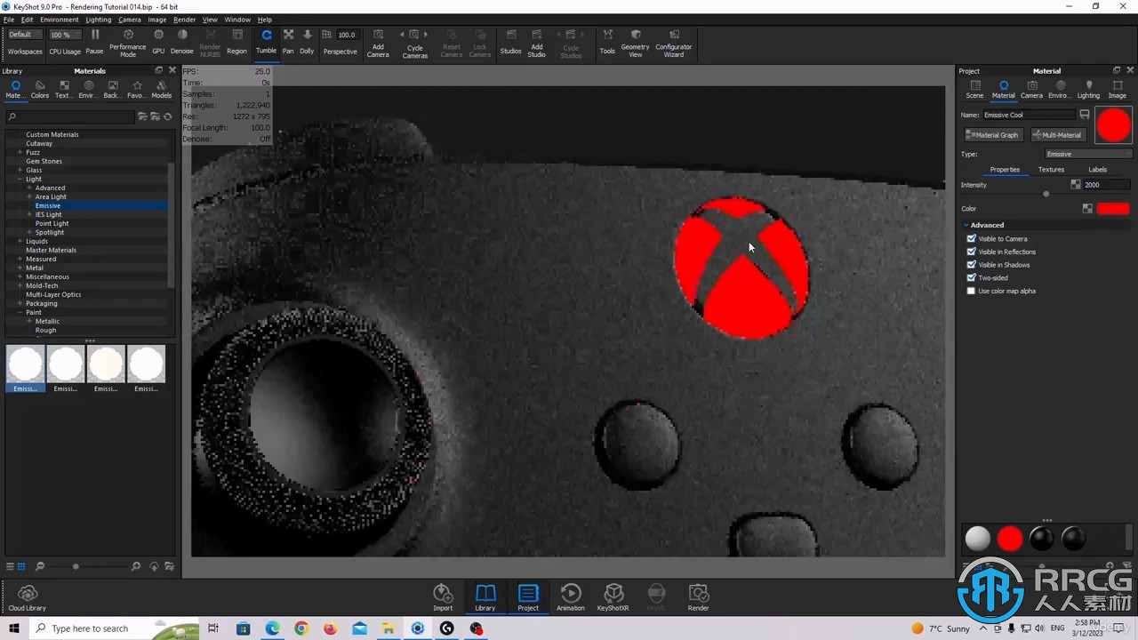This screenshot has width=1138, height=640.
Task: Click the Multi-Material button
Action: pyautogui.click(x=1057, y=135)
